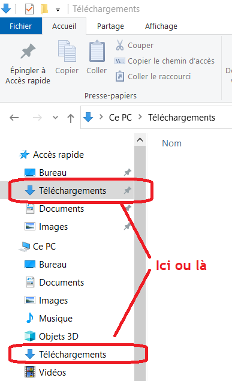
Task: Click the Couper scissors icon
Action: 120,45
